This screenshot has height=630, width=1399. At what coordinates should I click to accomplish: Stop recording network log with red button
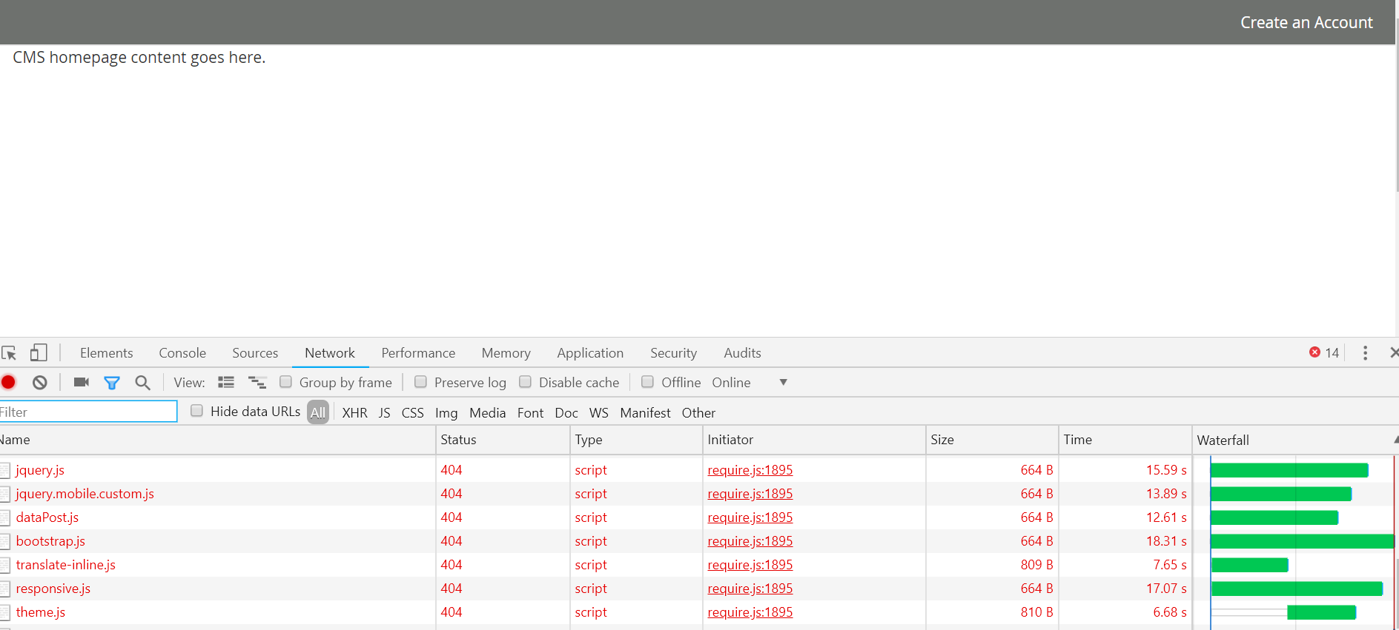pos(9,383)
